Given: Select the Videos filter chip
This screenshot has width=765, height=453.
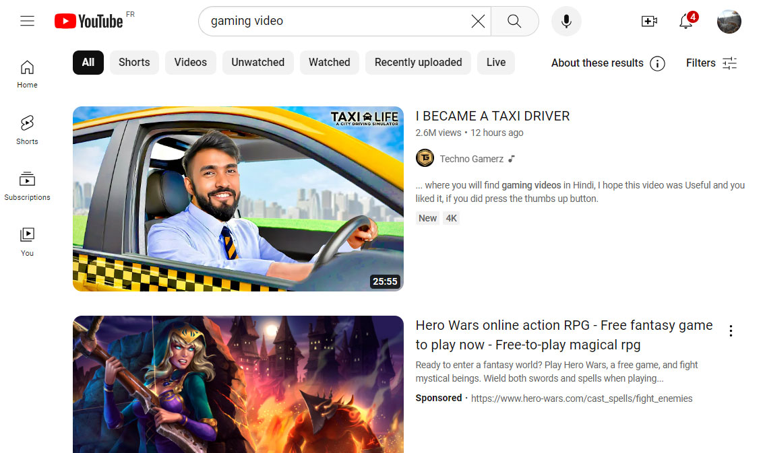Looking at the screenshot, I should click(x=190, y=63).
